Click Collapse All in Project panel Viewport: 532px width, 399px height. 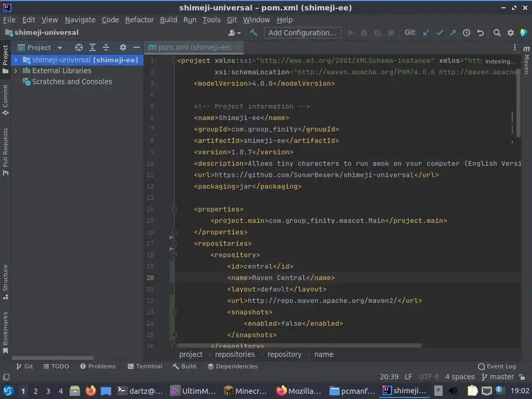106,47
